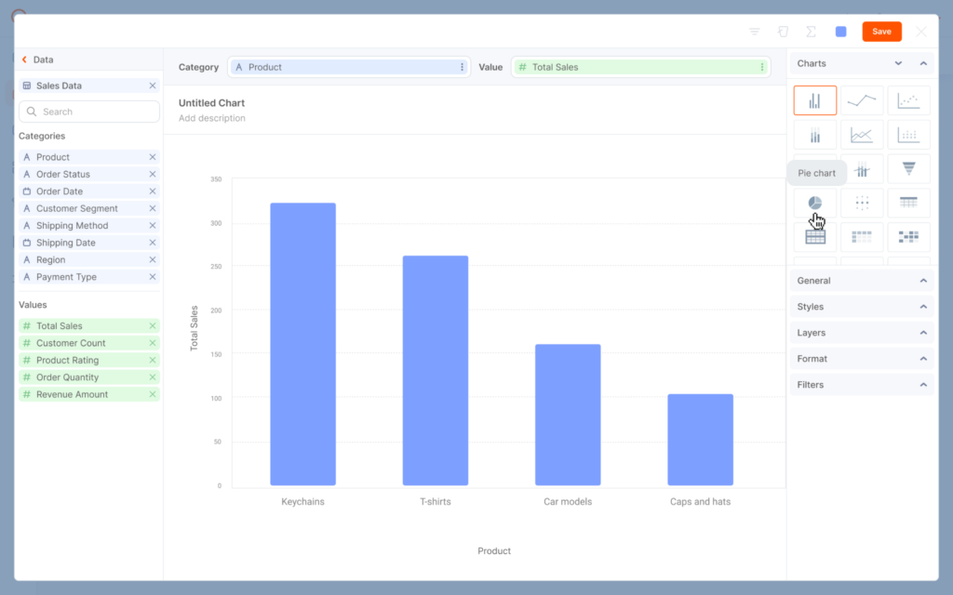The height and width of the screenshot is (595, 953).
Task: Remove the Payment Type field
Action: (x=153, y=276)
